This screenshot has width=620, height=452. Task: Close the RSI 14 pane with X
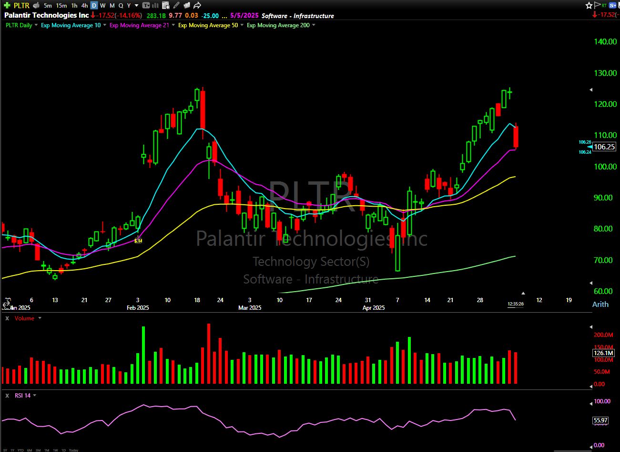pyautogui.click(x=7, y=395)
